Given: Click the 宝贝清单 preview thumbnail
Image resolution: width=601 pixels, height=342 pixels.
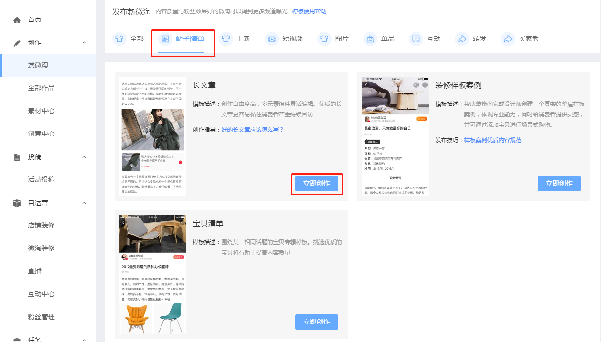Looking at the screenshot, I should tap(153, 275).
